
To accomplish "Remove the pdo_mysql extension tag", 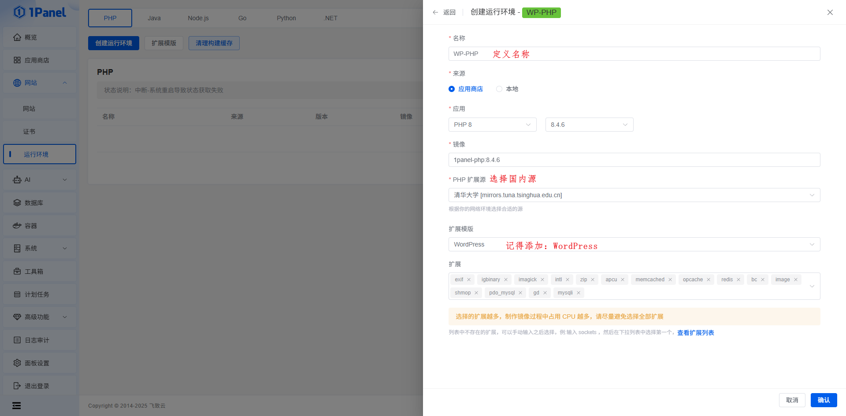I will click(x=520, y=293).
